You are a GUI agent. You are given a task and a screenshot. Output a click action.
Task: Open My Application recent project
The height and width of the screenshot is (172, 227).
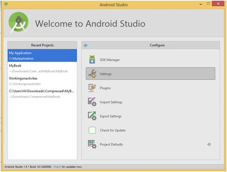tap(42, 56)
